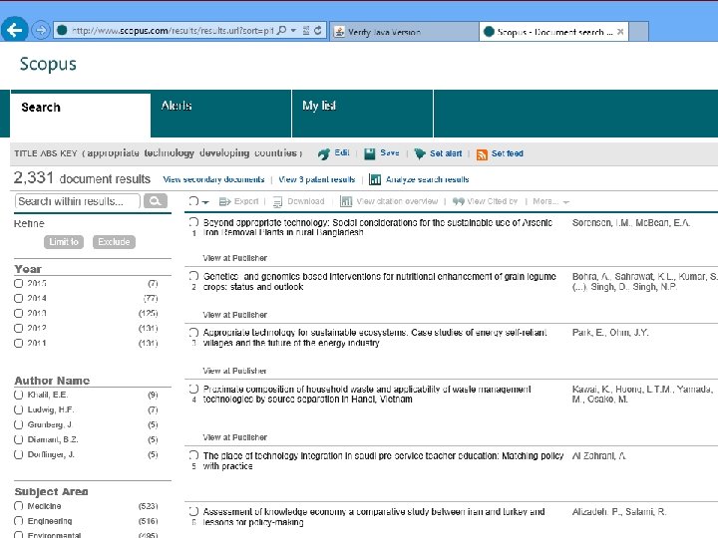Image resolution: width=718 pixels, height=538 pixels.
Task: Check the Dorflinger, J. author filter
Action: pos(18,454)
